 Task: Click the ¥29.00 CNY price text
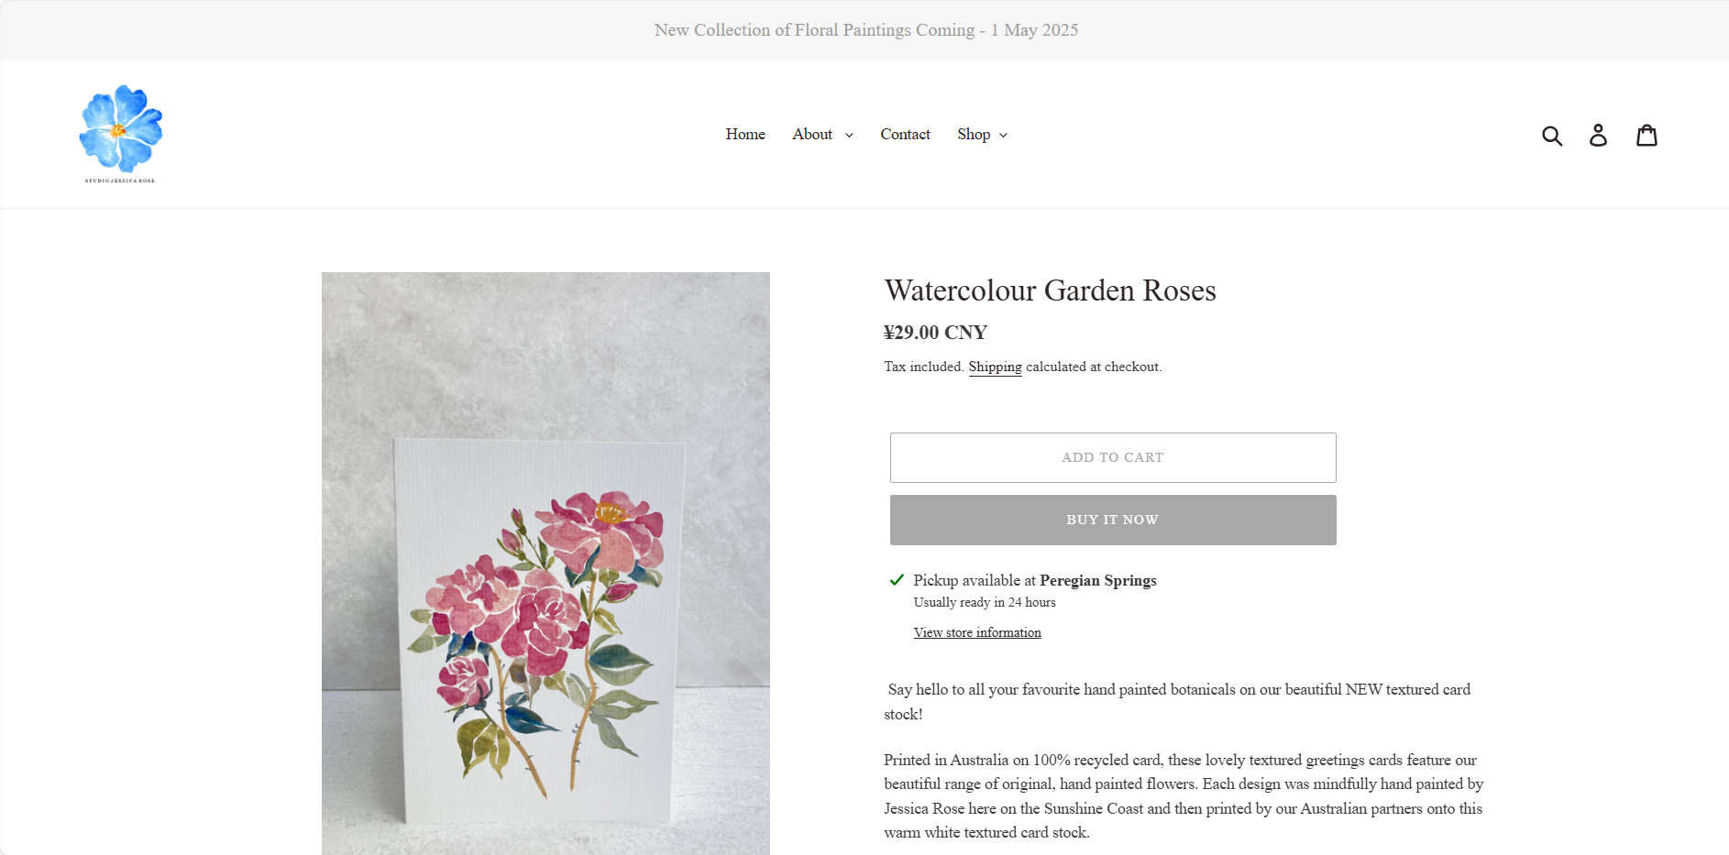935,333
